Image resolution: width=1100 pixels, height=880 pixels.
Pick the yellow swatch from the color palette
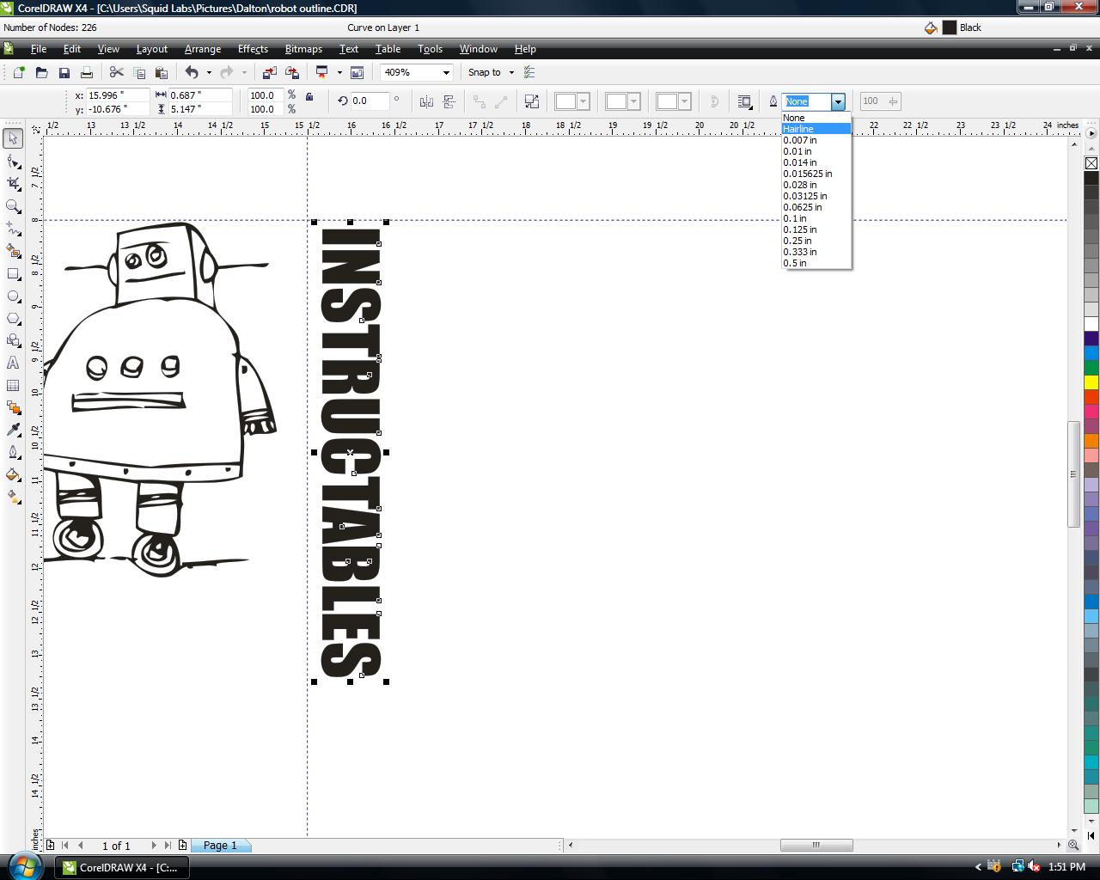[x=1091, y=382]
